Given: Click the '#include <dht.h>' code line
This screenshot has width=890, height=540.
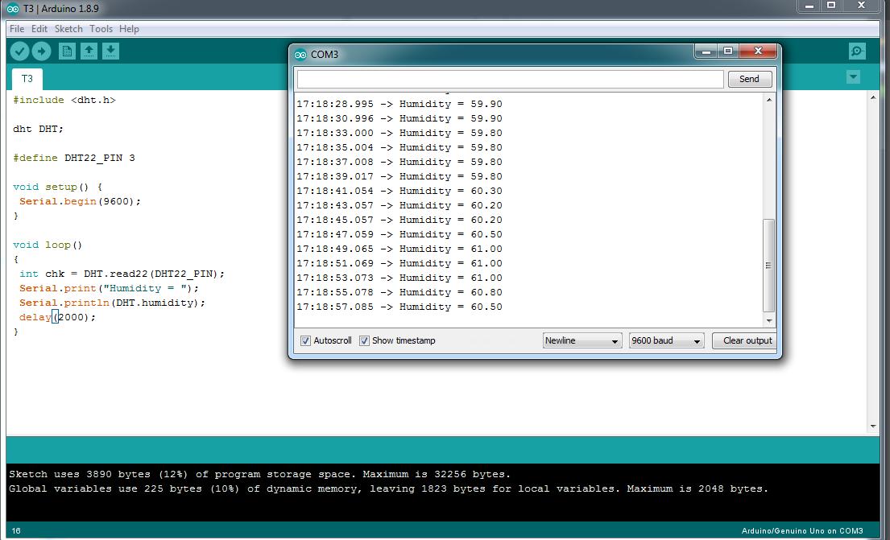Looking at the screenshot, I should (64, 100).
